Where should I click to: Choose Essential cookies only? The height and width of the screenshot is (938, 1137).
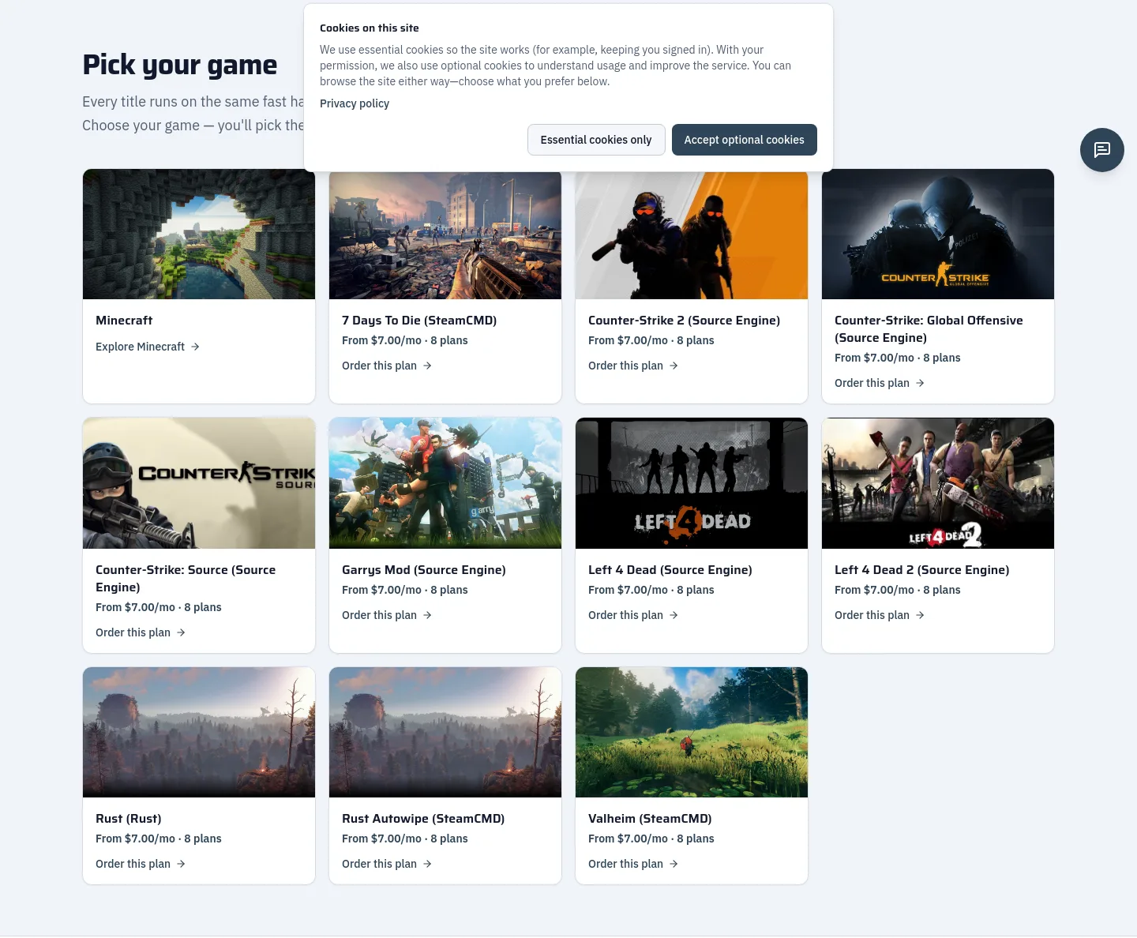click(x=596, y=140)
